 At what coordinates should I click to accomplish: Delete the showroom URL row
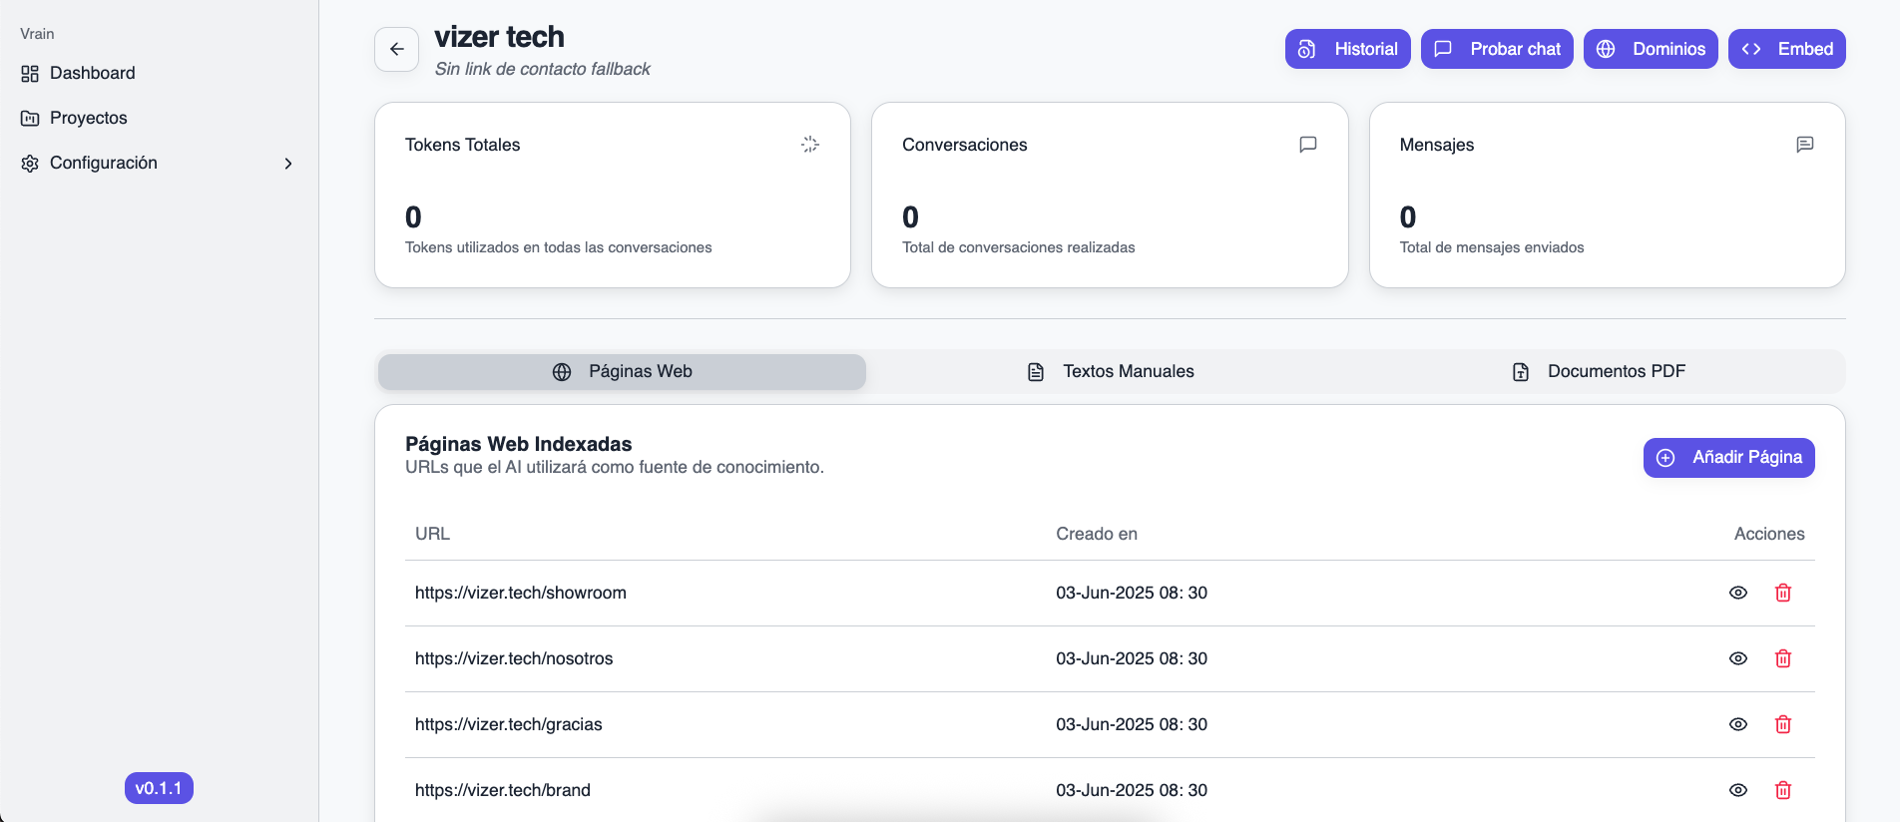(x=1783, y=593)
